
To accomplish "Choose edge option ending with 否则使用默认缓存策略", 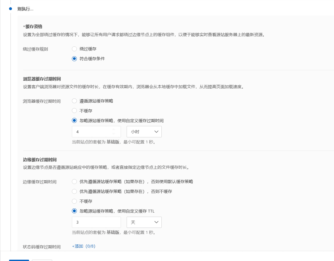I will click(74, 181).
